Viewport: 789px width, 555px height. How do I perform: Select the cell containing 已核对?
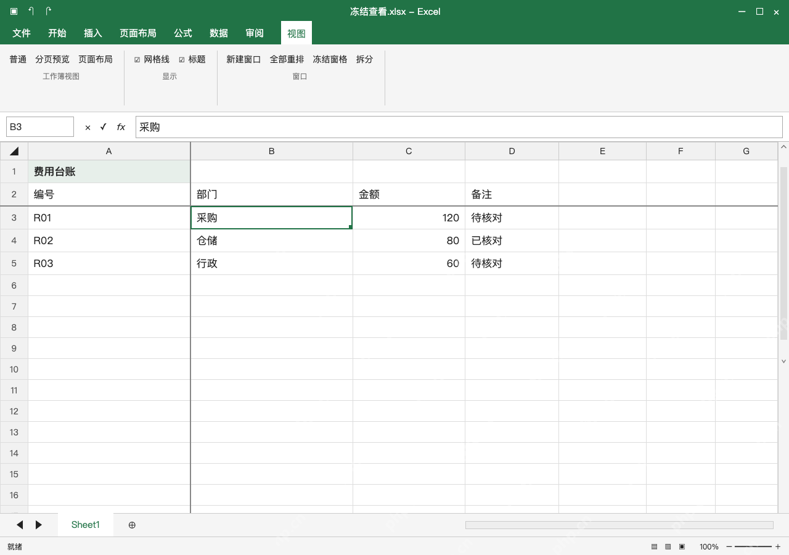512,240
